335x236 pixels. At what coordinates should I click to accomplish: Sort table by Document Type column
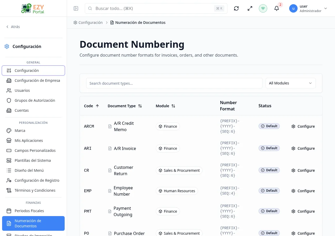point(125,106)
